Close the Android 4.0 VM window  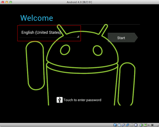(3, 2)
